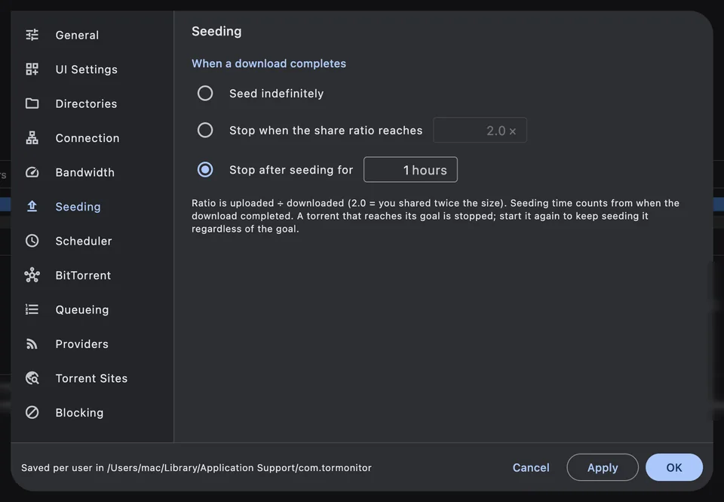
Task: Click the Bandwidth speedometer icon
Action: pos(32,172)
